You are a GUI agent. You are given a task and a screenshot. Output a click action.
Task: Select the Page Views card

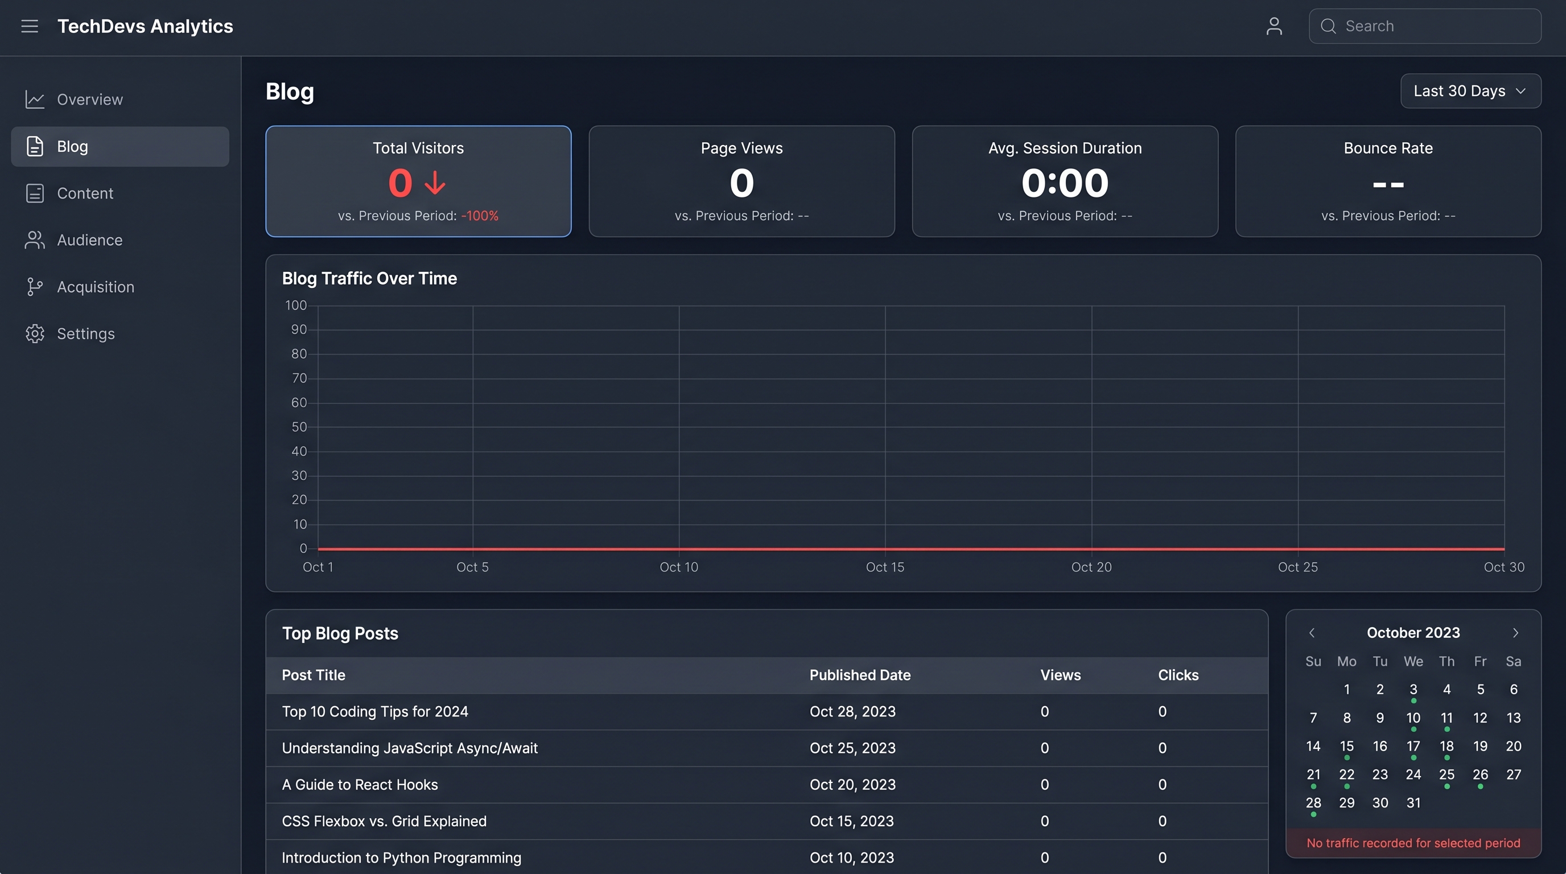tap(741, 181)
